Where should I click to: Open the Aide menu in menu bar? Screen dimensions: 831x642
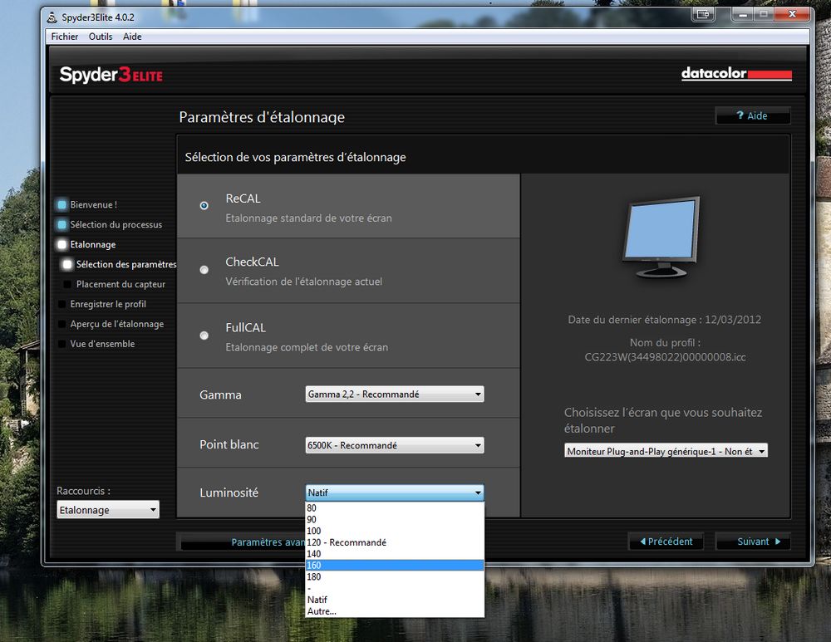coord(132,37)
